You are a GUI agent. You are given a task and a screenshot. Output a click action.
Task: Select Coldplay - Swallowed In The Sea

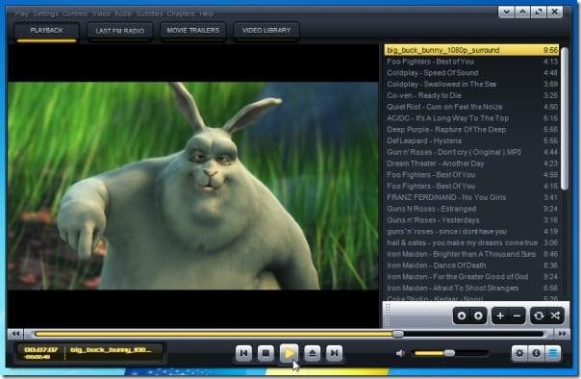(x=471, y=84)
